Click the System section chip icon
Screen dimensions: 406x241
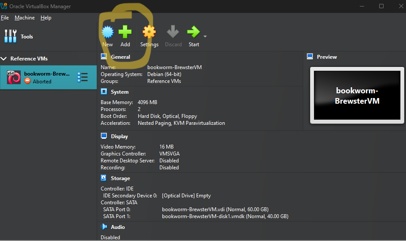(x=104, y=92)
